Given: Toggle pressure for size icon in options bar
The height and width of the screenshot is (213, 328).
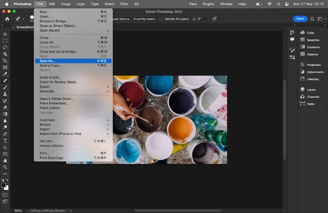Looking at the screenshot, I should [x=214, y=19].
